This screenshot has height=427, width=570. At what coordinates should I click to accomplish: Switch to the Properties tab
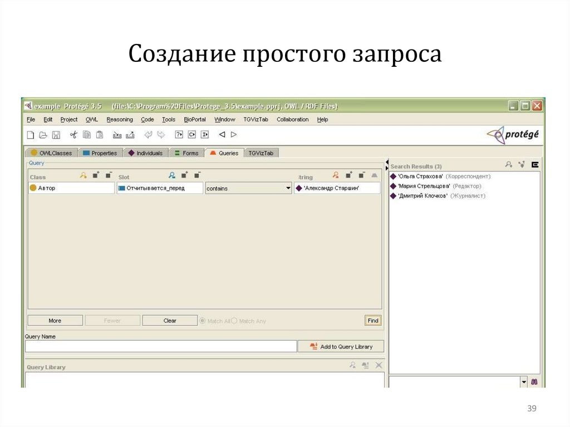pyautogui.click(x=100, y=153)
